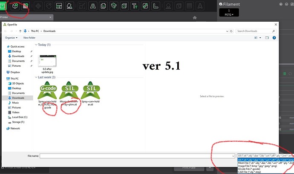Open the Music folder
The width and height of the screenshot is (294, 174).
point(15,103)
